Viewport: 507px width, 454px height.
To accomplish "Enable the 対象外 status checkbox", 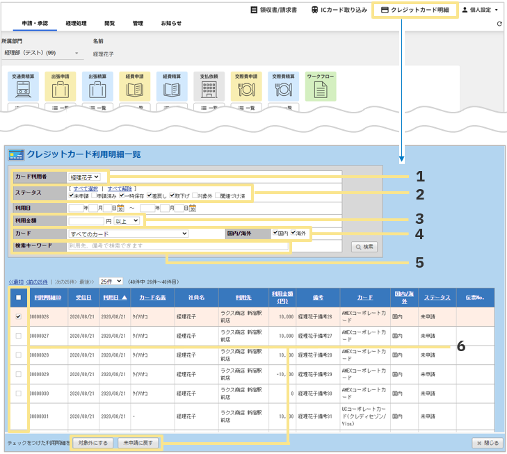I will pyautogui.click(x=195, y=196).
